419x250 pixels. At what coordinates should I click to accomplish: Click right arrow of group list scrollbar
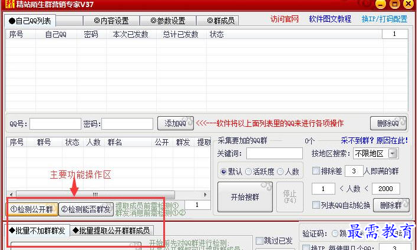pyautogui.click(x=205, y=195)
